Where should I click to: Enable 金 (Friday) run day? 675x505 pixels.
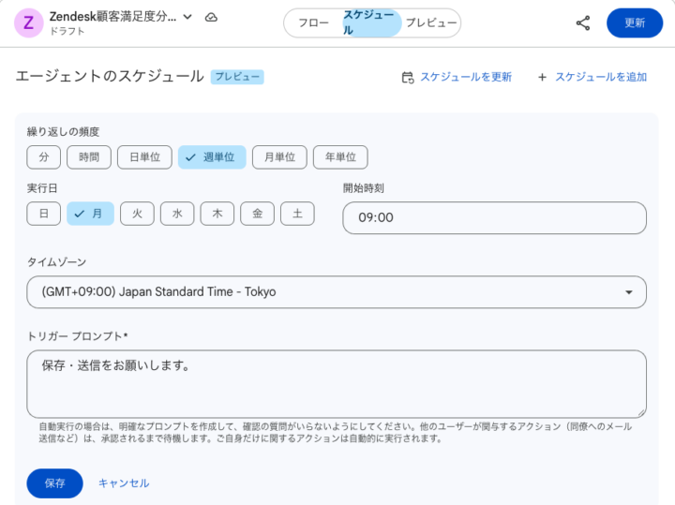257,214
